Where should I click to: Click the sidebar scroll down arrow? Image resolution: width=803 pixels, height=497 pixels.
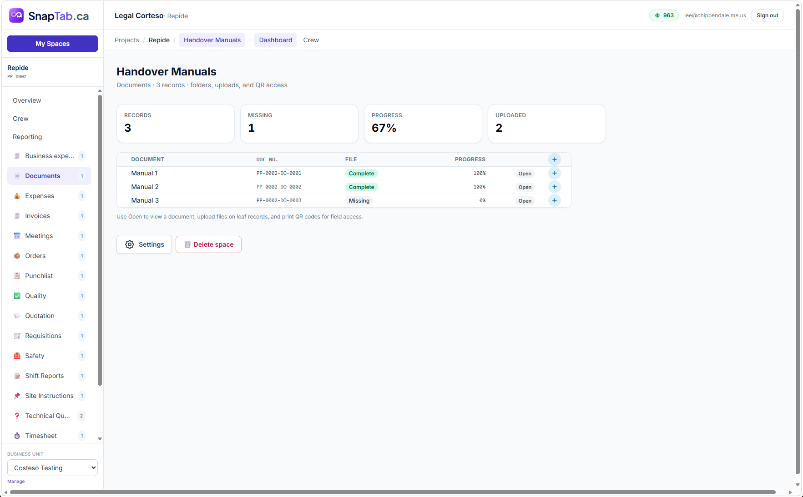pyautogui.click(x=100, y=439)
